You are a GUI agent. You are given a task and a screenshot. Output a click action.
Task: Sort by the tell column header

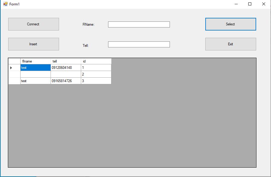[x=66, y=61]
